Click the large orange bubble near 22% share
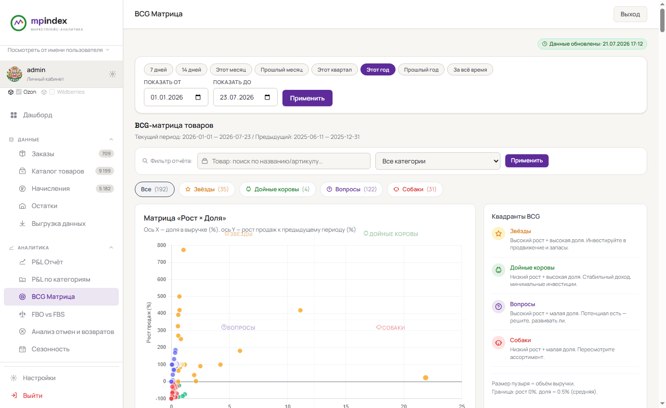The image size is (666, 408). (425, 378)
